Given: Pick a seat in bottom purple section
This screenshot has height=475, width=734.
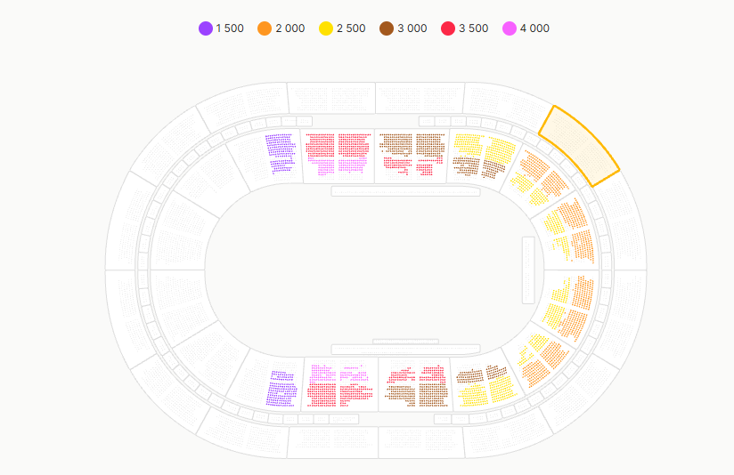Looking at the screenshot, I should coord(281,389).
